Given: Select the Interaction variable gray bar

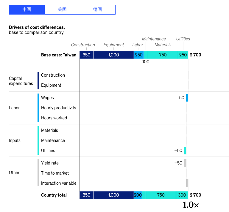Looking at the screenshot, I should (187, 183).
